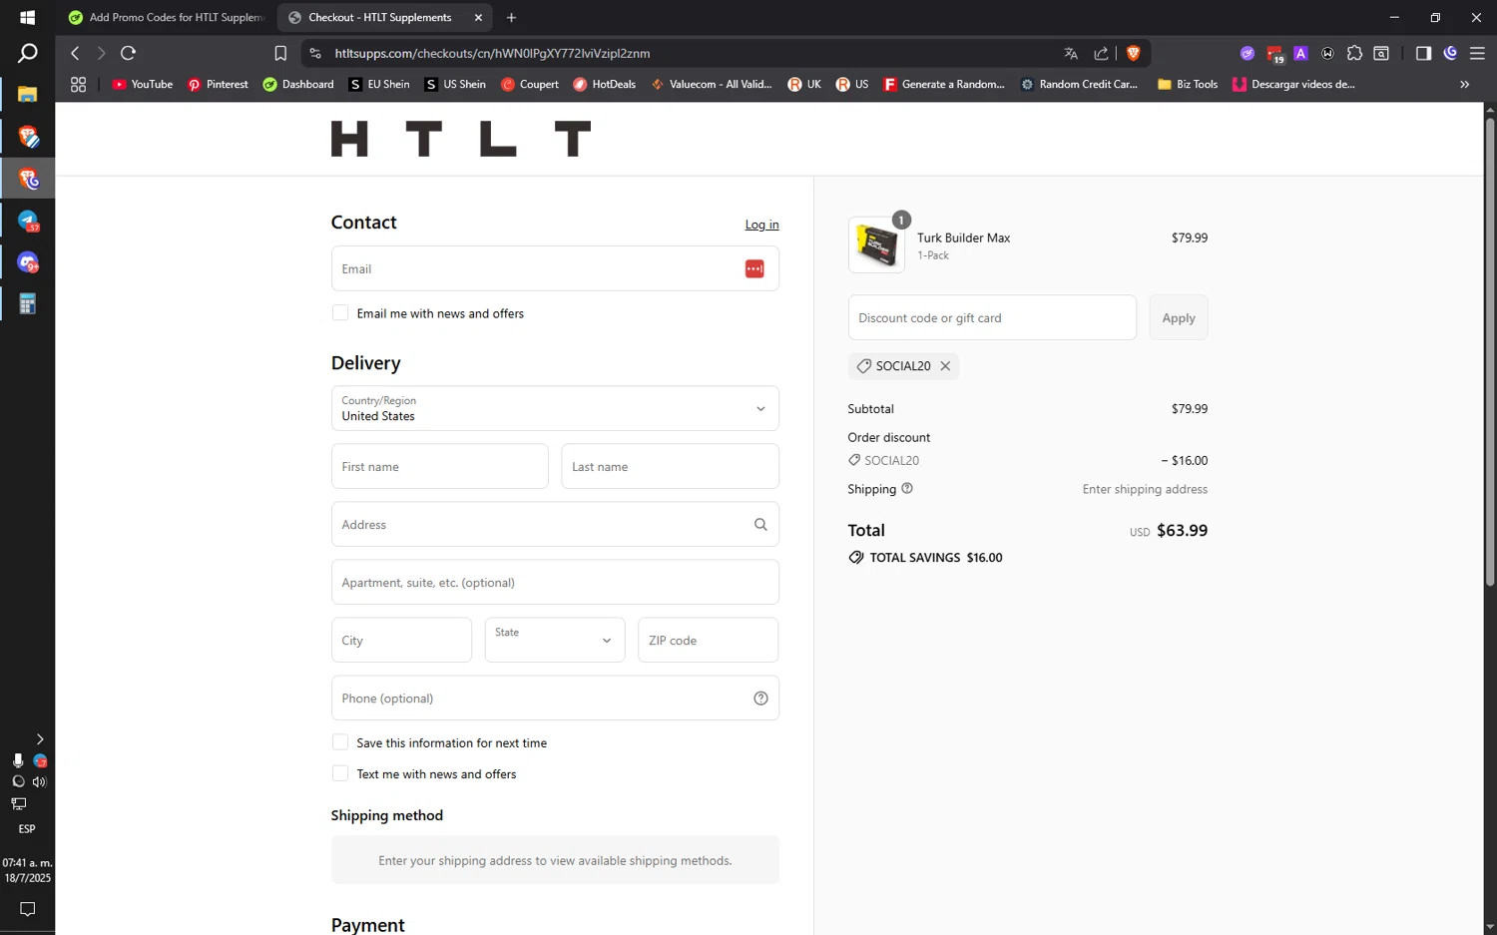
Task: Click the browser forward arrow
Action: click(101, 53)
